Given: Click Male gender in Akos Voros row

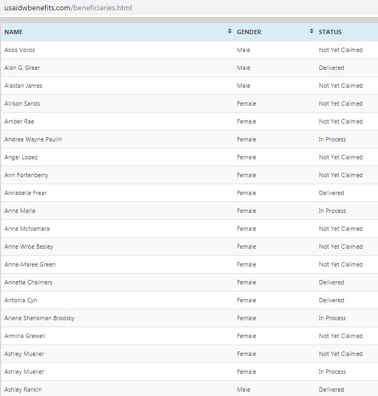Looking at the screenshot, I should [x=244, y=50].
